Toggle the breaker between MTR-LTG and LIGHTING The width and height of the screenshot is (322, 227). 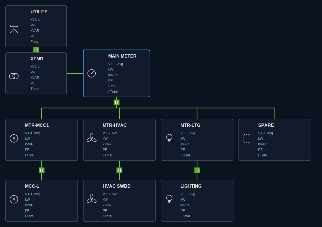(197, 170)
